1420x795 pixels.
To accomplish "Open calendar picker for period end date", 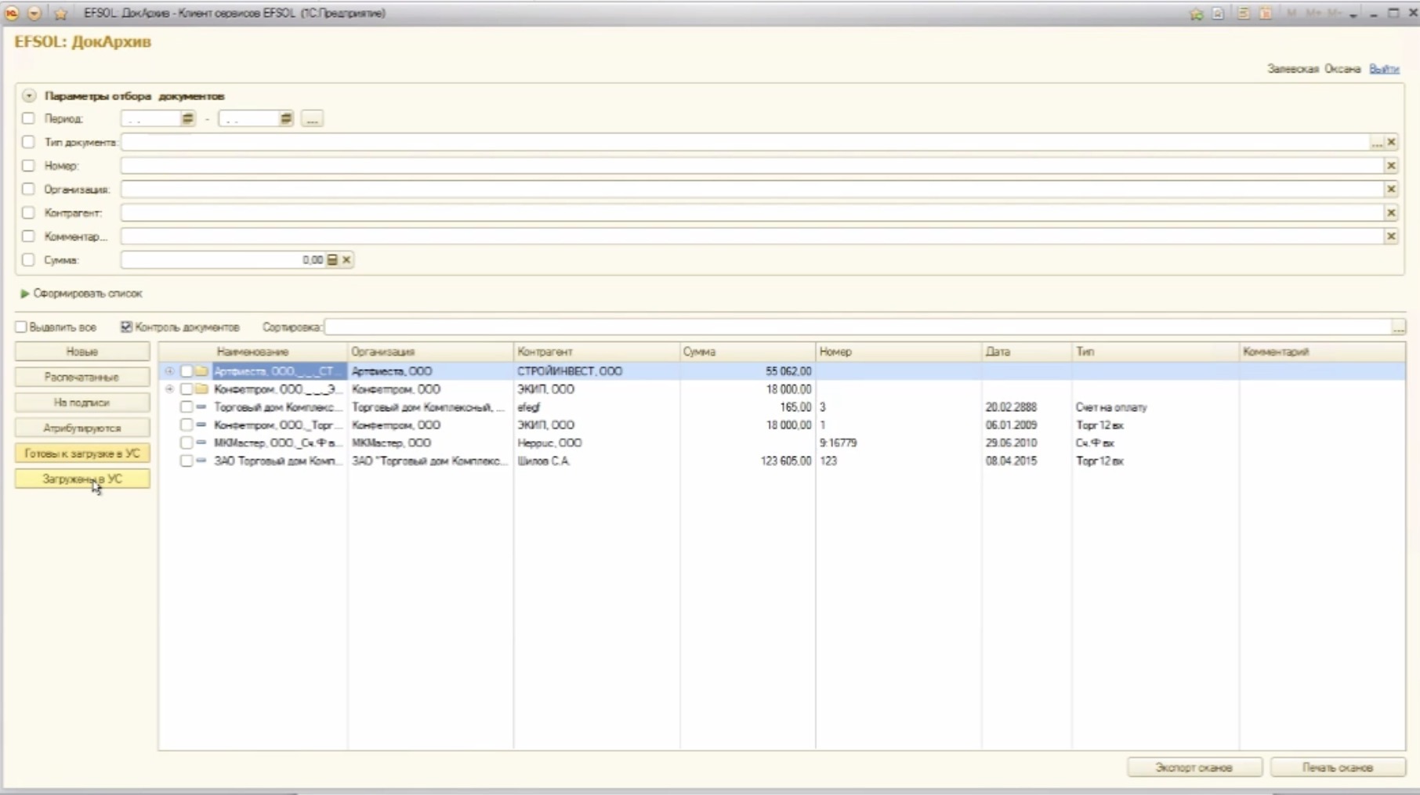I will pos(286,119).
